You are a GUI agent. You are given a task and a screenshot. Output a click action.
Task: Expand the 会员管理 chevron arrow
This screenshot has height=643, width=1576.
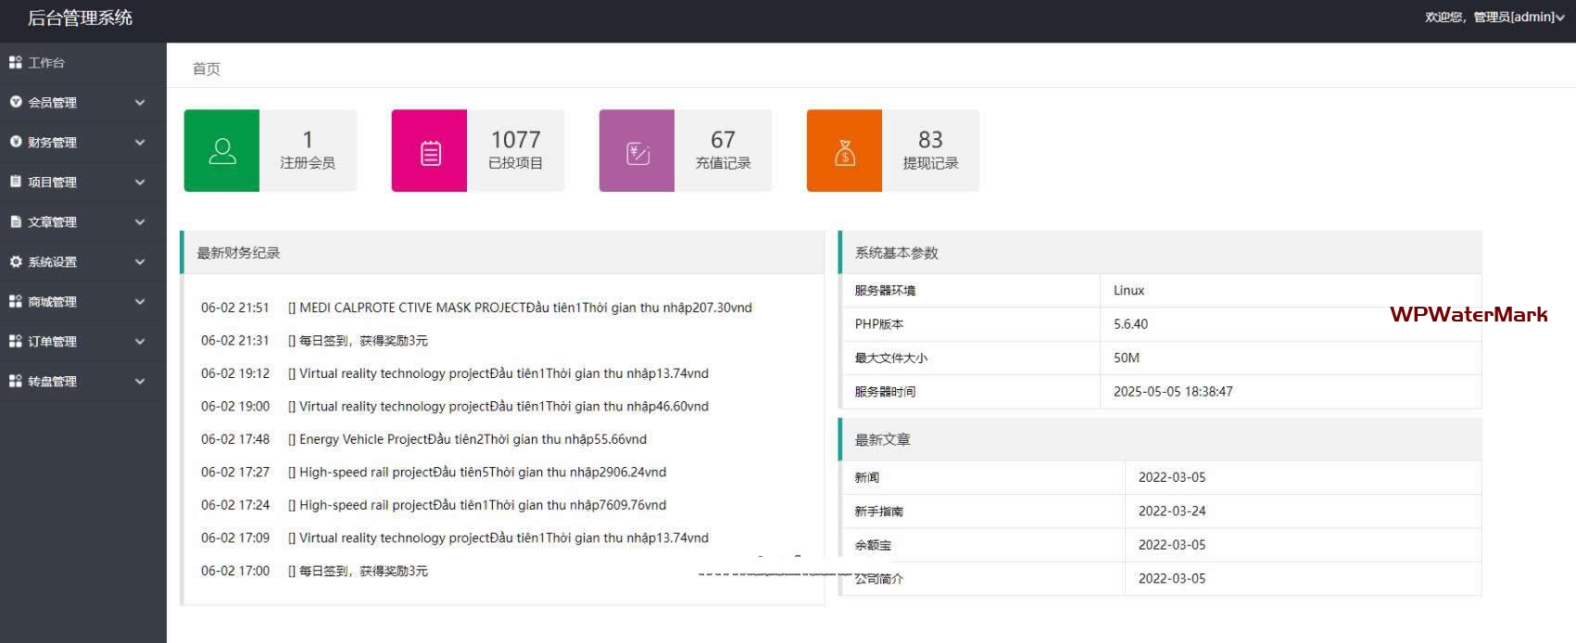tap(140, 103)
